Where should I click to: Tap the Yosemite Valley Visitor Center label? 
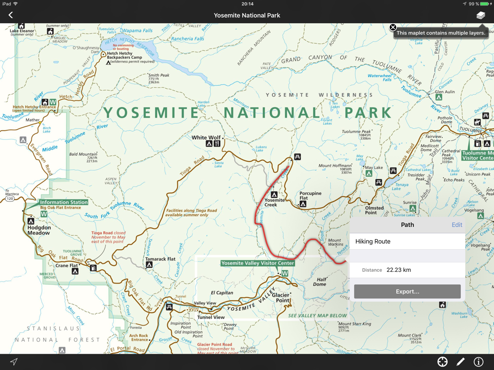pyautogui.click(x=257, y=263)
